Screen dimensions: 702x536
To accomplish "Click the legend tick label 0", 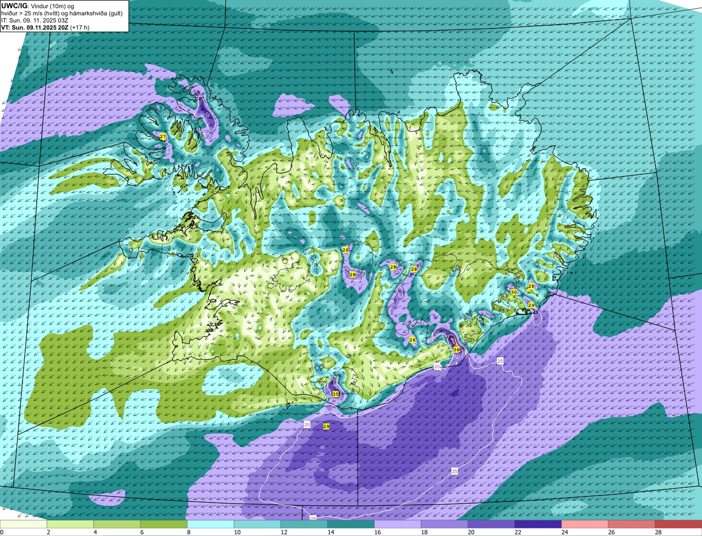I will coord(2,532).
